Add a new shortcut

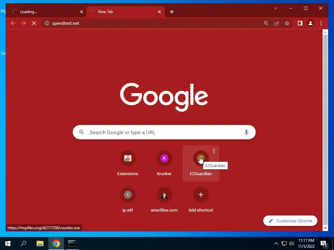(201, 200)
